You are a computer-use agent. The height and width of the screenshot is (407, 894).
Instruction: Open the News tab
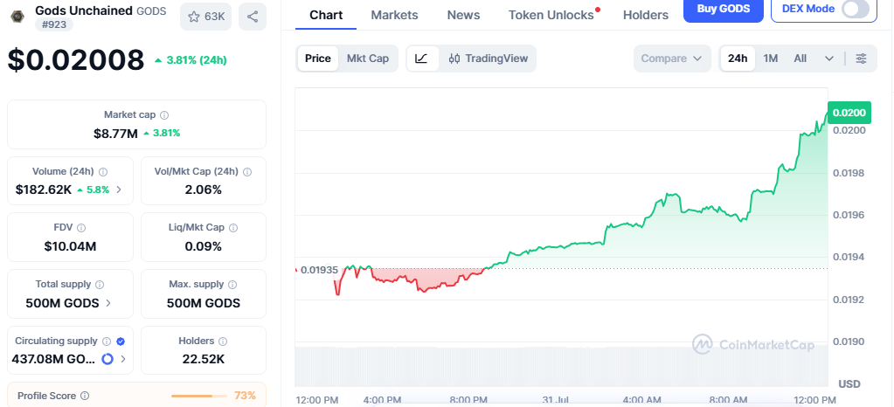463,15
